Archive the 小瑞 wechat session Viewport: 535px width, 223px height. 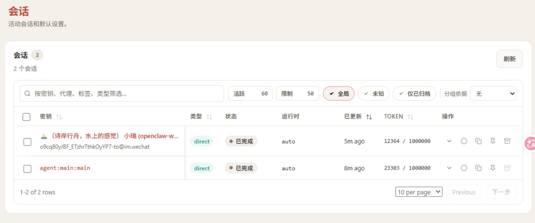[507, 141]
